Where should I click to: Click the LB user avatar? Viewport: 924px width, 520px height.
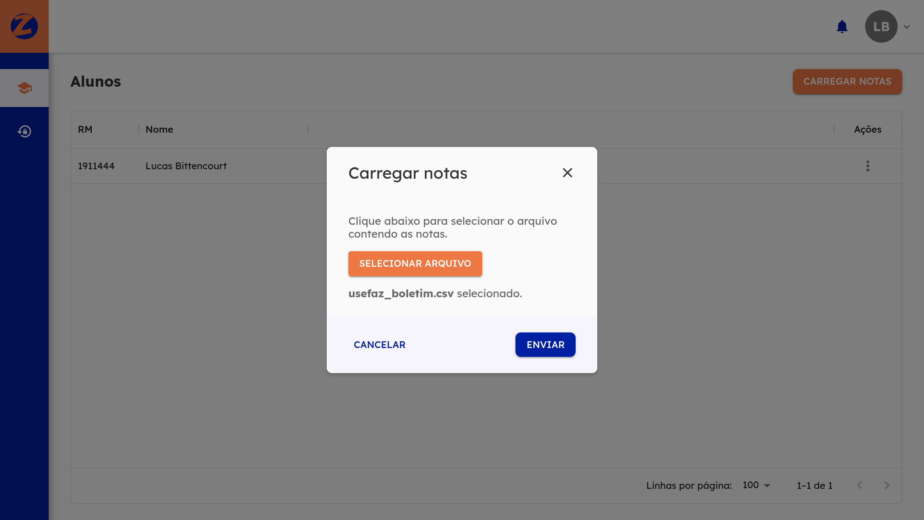point(881,26)
